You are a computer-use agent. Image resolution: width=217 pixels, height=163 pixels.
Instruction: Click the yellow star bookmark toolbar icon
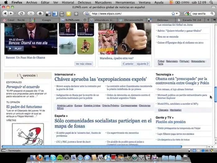[x=69, y=14]
